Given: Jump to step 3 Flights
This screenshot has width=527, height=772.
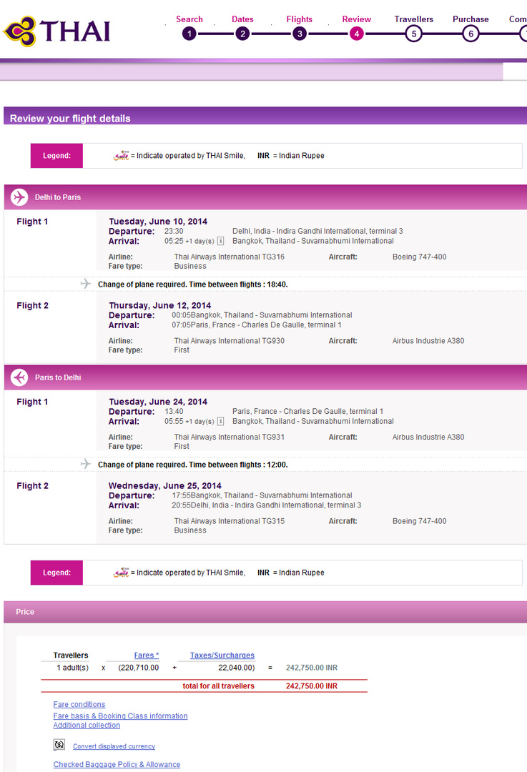Looking at the screenshot, I should pos(299,33).
